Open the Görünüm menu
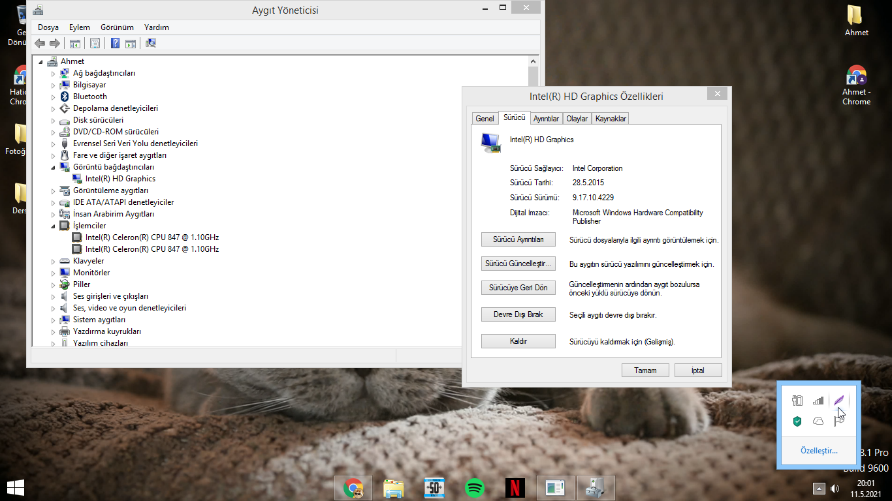Viewport: 892px width, 501px height. [x=117, y=27]
